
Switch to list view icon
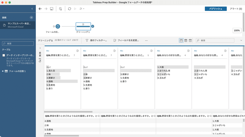coord(190,40)
